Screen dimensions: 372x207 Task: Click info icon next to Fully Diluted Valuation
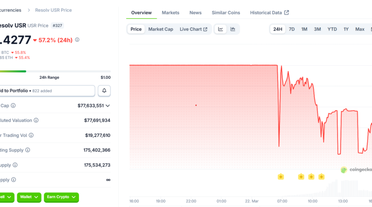36,120
